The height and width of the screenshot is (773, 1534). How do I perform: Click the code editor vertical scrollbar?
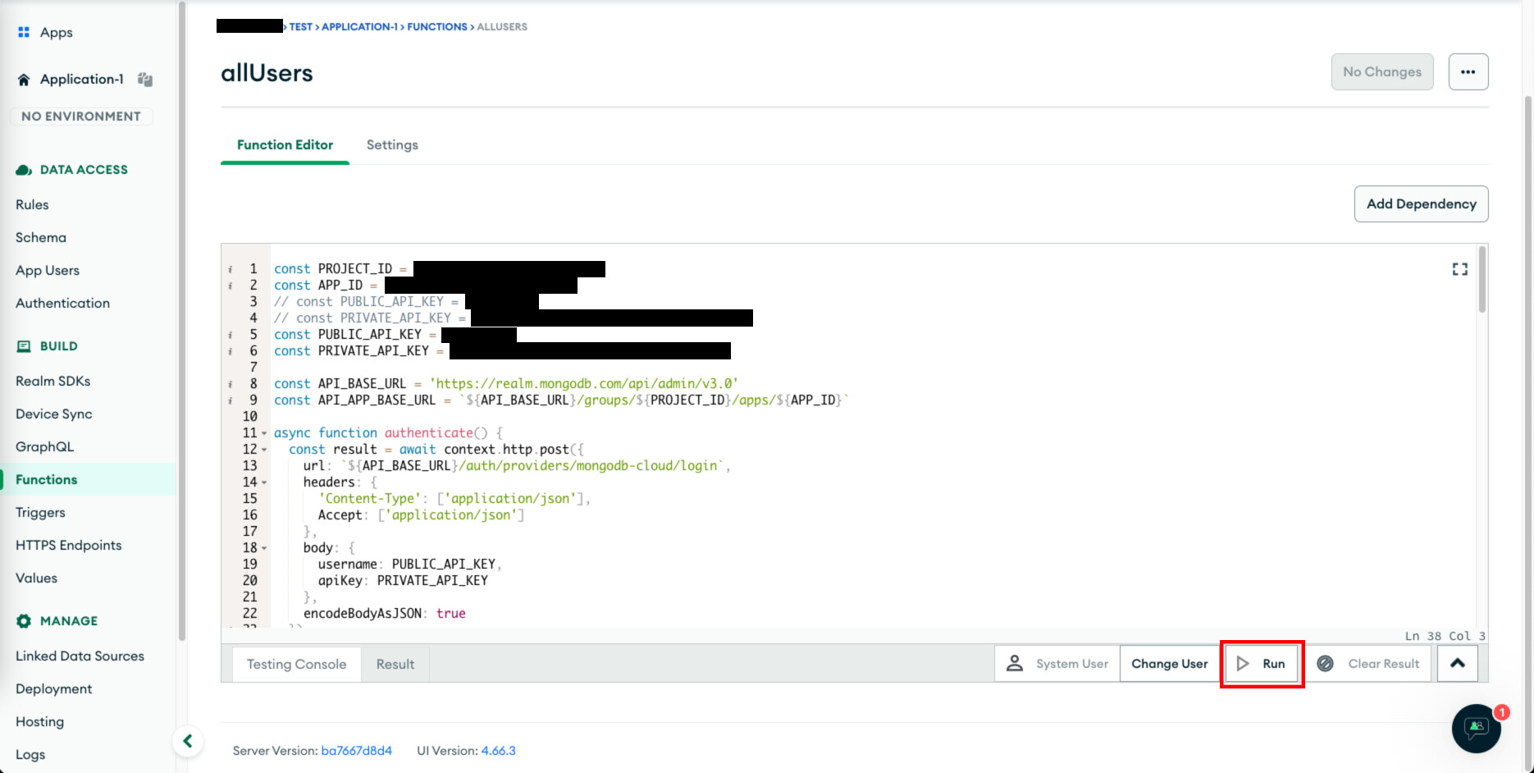(1481, 279)
